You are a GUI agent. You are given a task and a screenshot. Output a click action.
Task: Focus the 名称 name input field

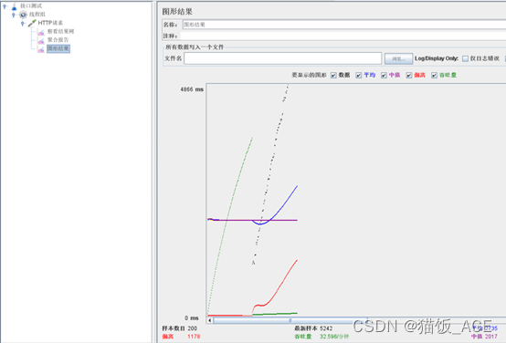pos(344,25)
